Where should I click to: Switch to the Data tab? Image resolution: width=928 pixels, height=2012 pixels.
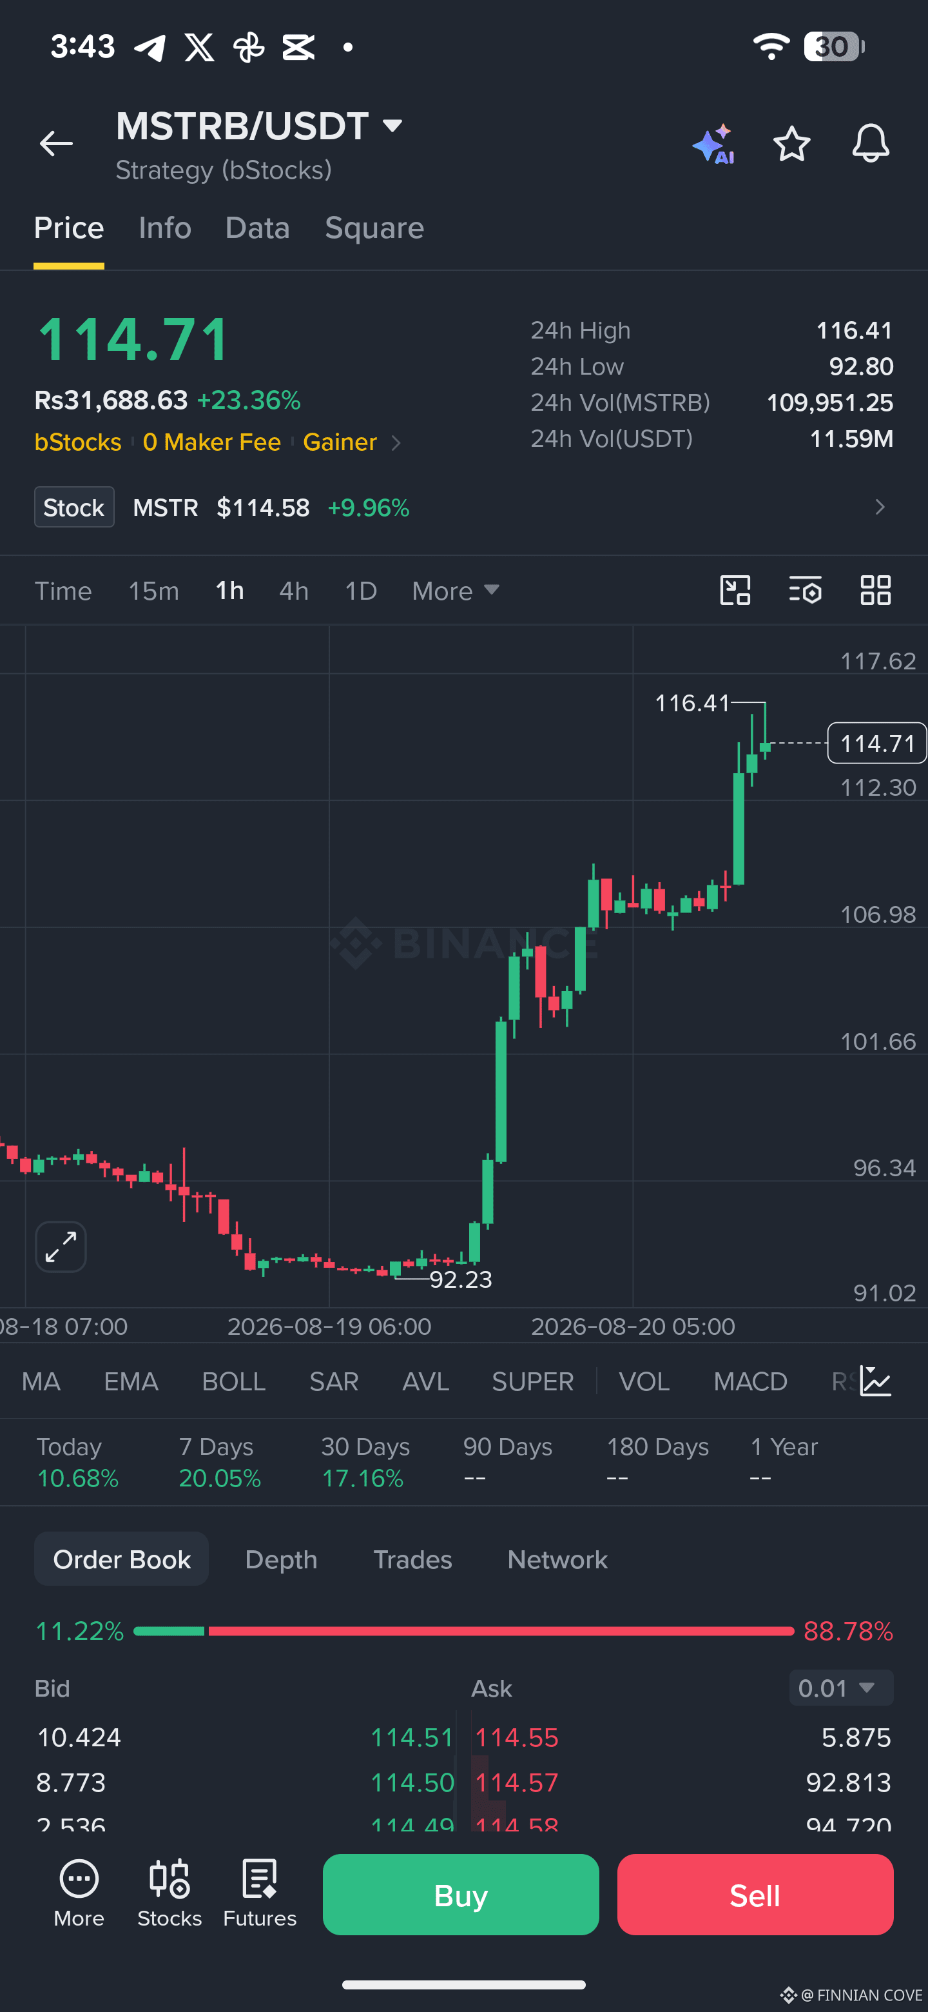(258, 228)
